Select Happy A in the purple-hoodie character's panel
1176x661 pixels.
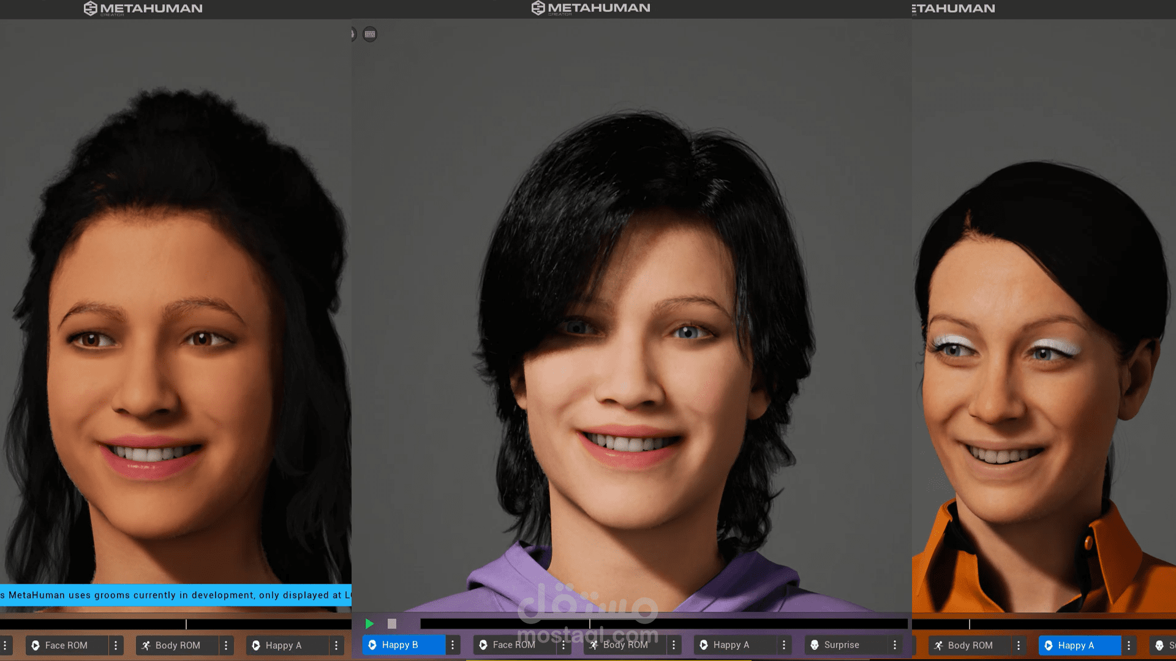point(731,644)
